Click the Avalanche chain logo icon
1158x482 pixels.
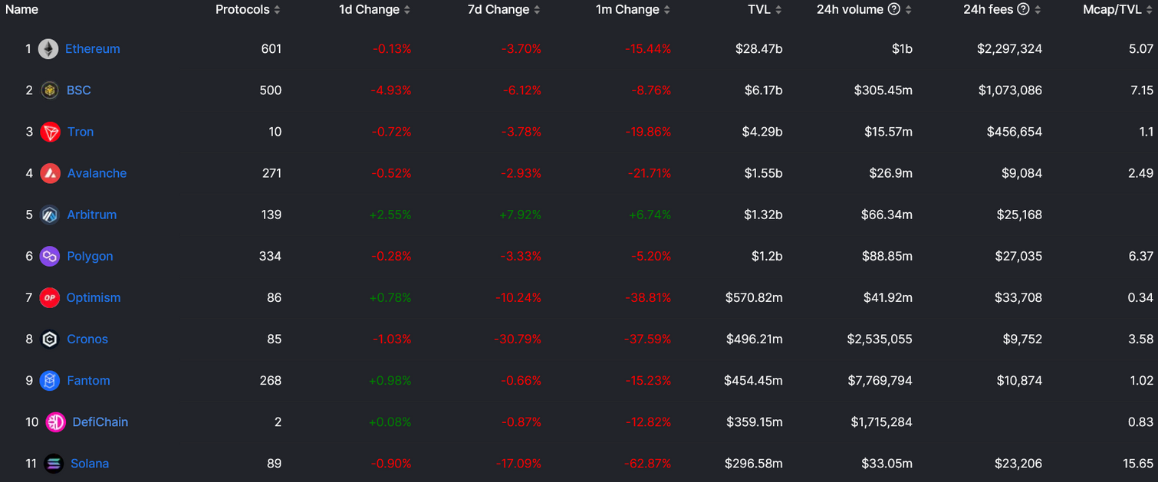click(x=51, y=173)
